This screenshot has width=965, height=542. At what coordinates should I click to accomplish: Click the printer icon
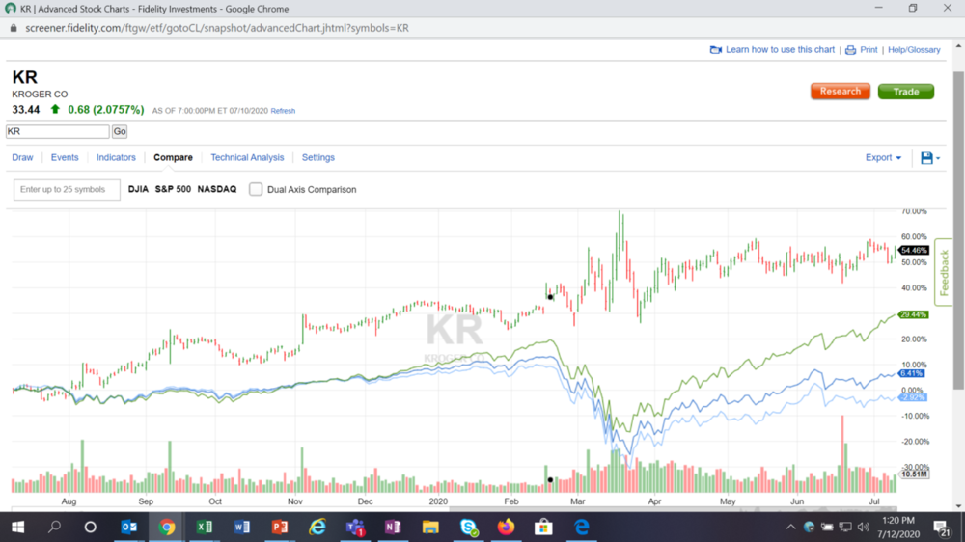(850, 50)
